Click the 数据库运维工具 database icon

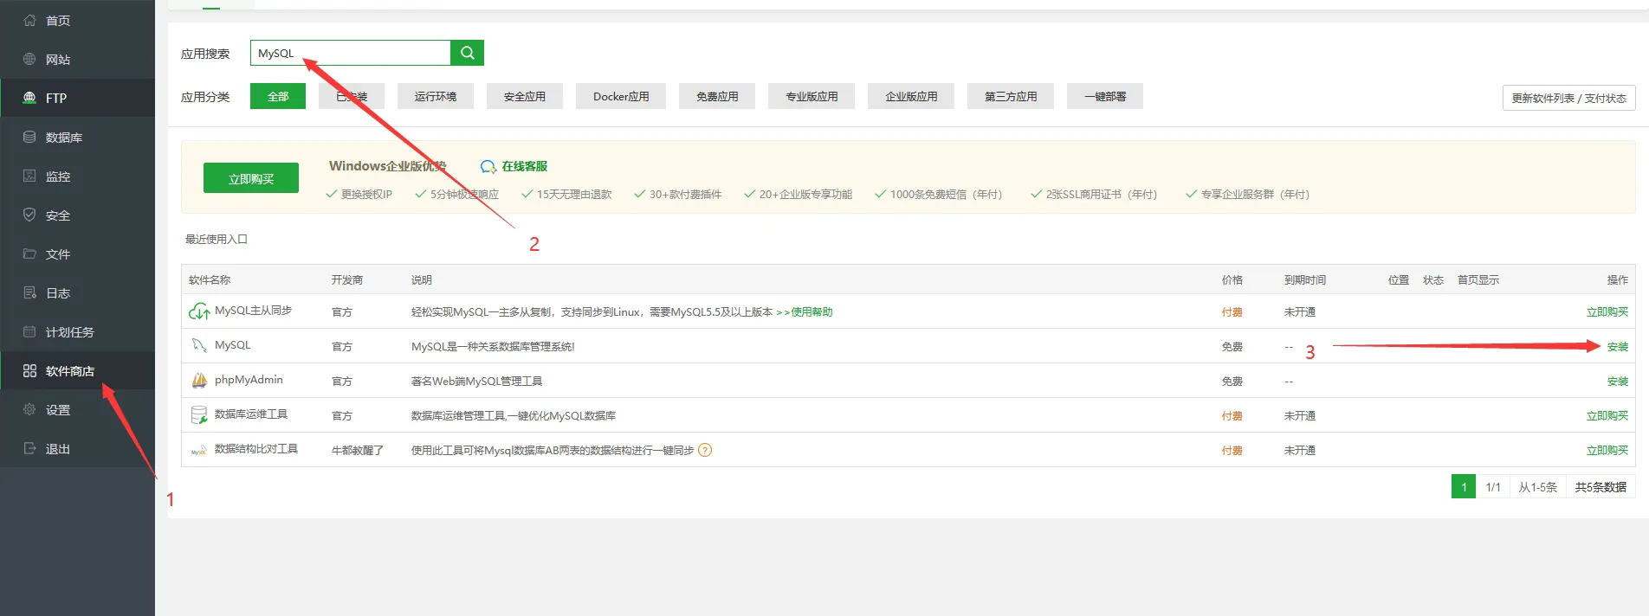pyautogui.click(x=199, y=415)
